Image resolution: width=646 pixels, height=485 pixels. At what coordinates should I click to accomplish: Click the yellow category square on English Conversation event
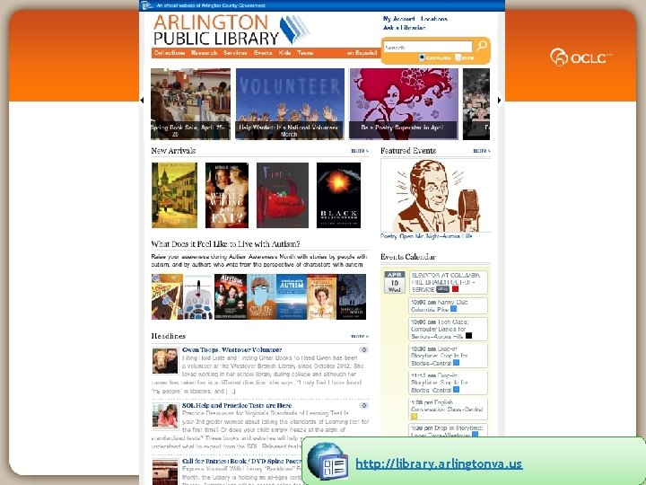(x=414, y=417)
